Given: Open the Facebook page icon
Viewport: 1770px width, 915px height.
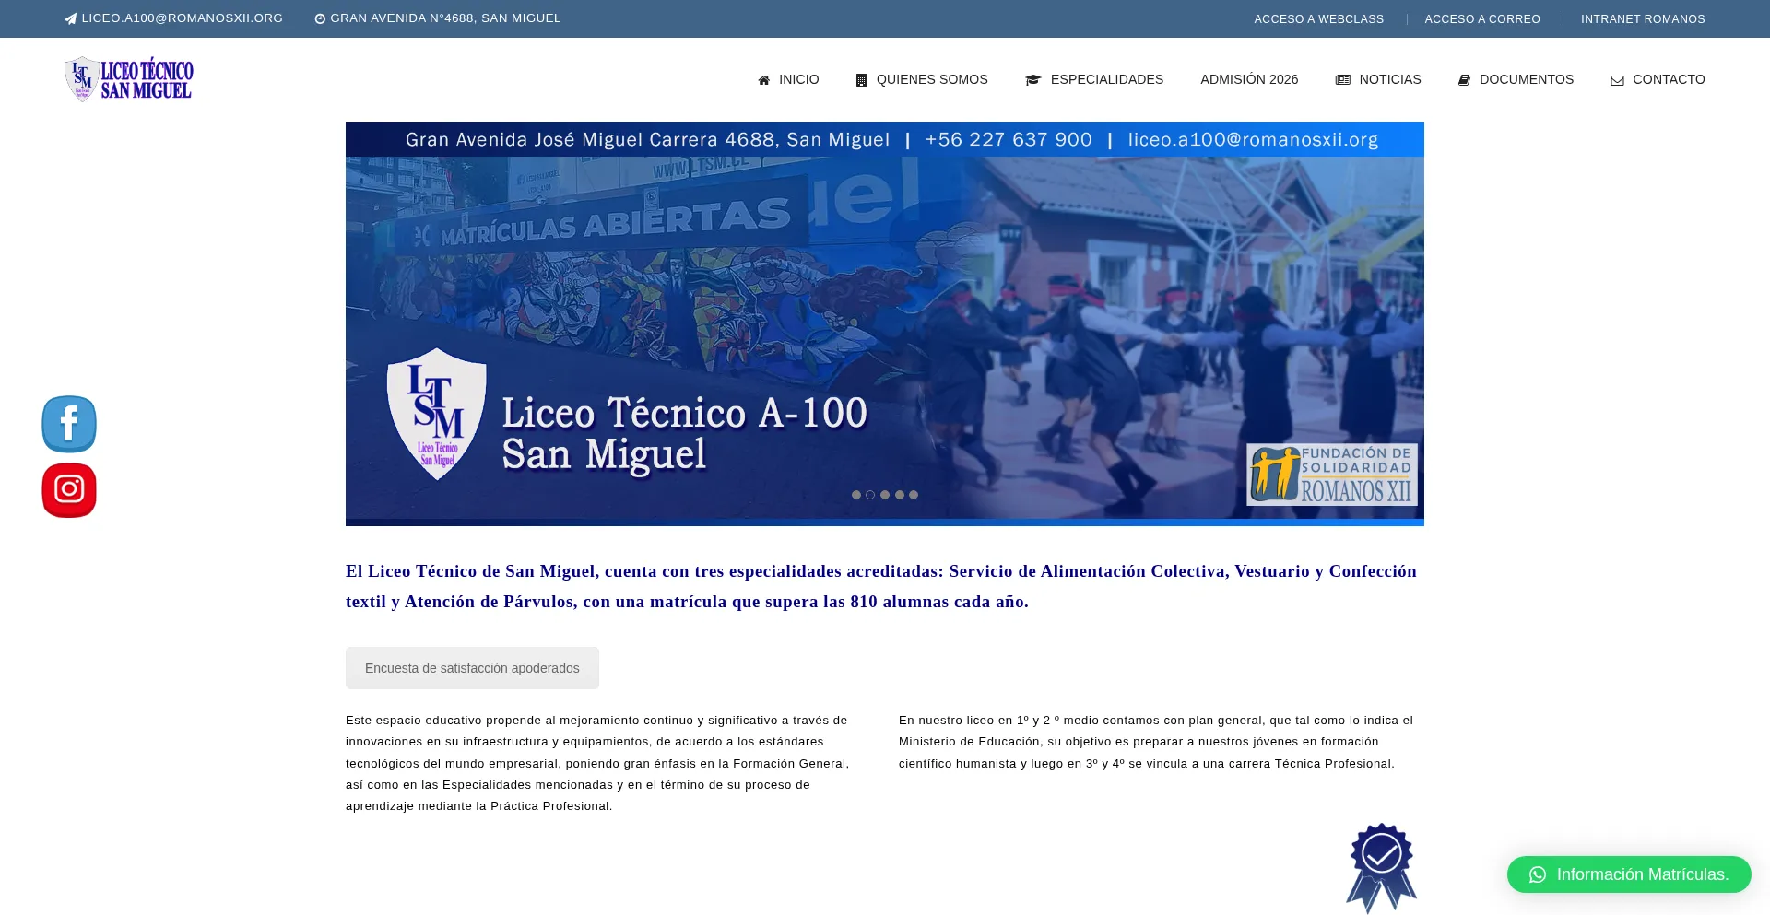Looking at the screenshot, I should 69,424.
